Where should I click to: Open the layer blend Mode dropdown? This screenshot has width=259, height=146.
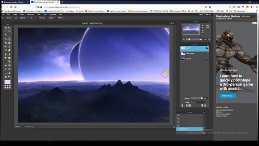(199, 102)
